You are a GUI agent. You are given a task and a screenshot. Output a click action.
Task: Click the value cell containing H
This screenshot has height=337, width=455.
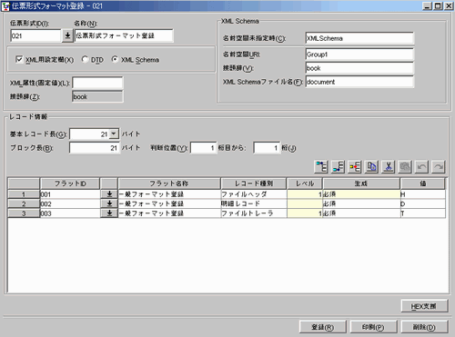(423, 194)
